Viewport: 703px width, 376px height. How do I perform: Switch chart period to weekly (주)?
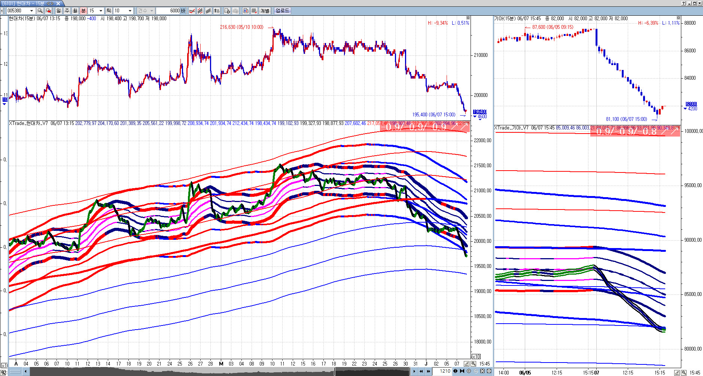click(67, 11)
